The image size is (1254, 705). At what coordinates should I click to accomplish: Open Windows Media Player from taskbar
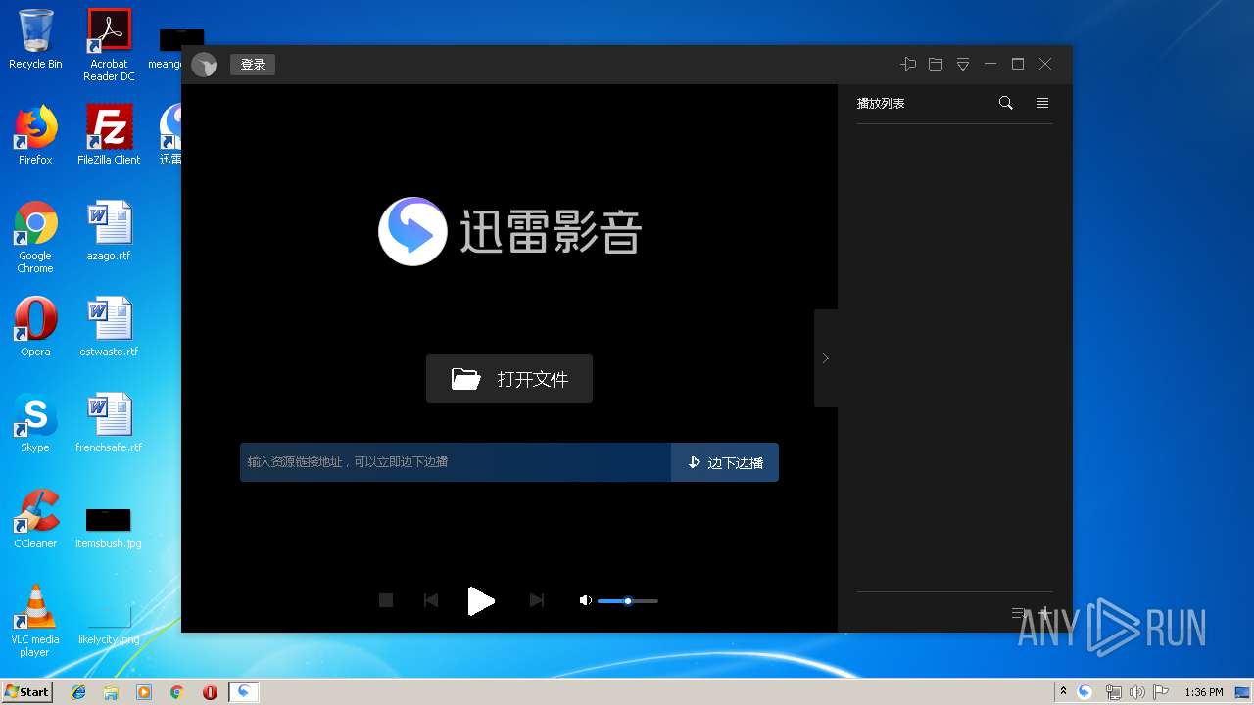tap(144, 692)
